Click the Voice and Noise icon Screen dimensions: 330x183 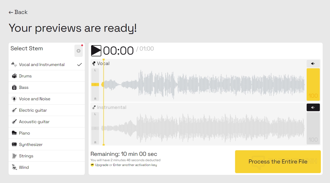point(14,99)
